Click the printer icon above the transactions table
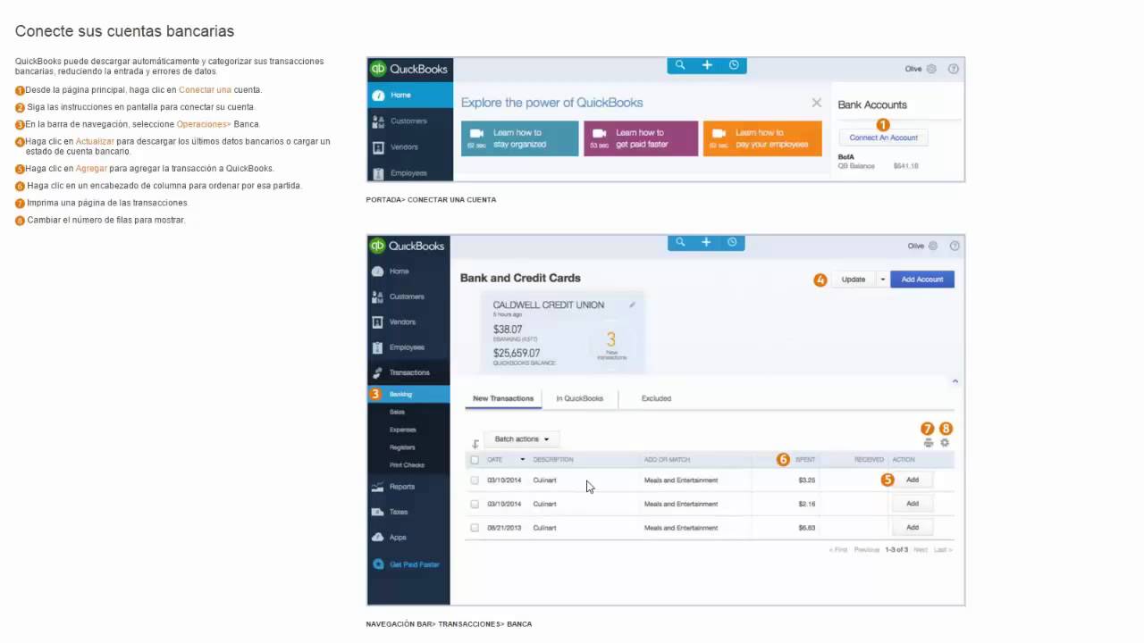This screenshot has height=643, width=1144. click(929, 443)
